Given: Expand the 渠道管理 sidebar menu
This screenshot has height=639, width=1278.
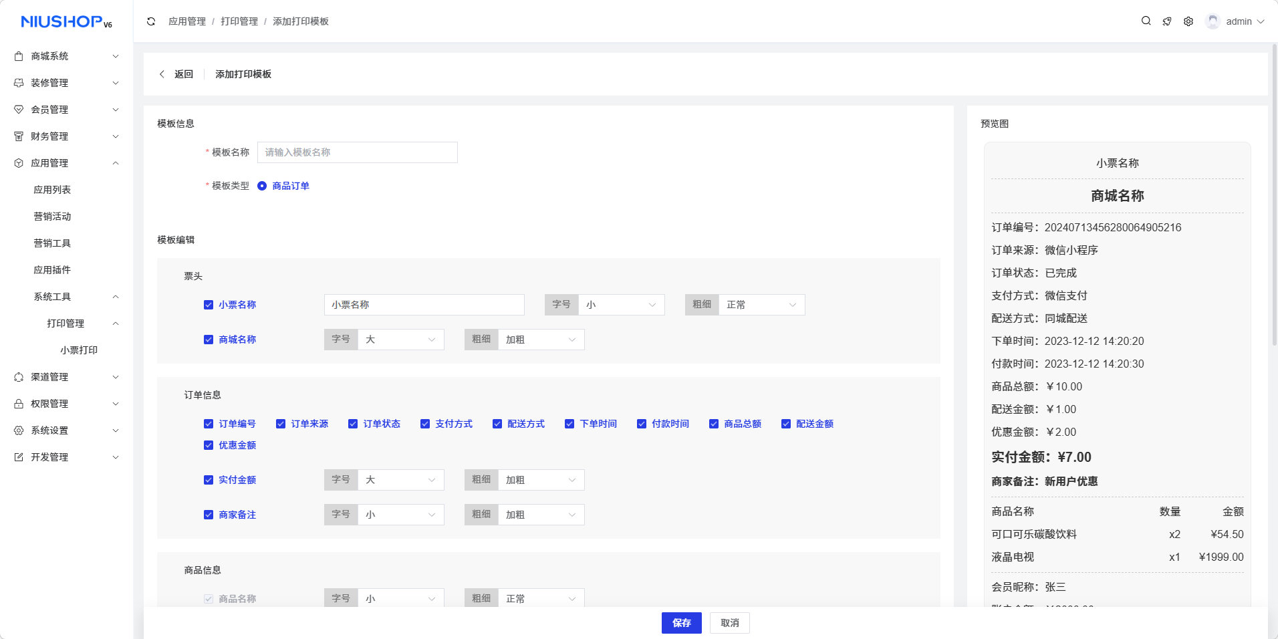Looking at the screenshot, I should coord(66,377).
